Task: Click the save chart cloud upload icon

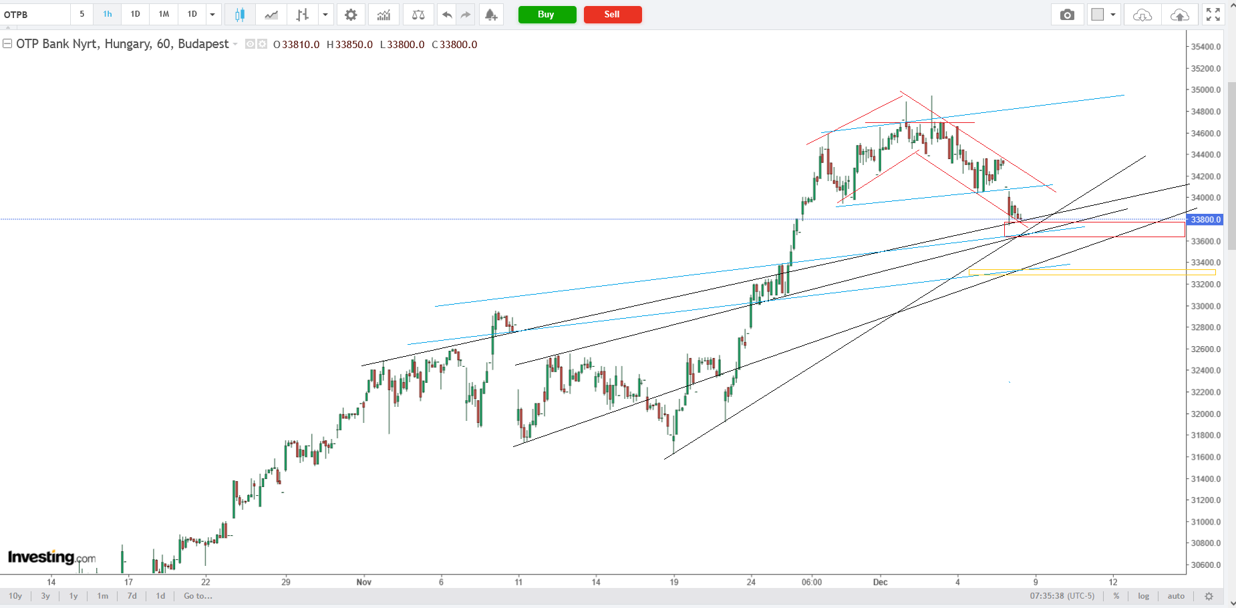Action: (x=1179, y=15)
